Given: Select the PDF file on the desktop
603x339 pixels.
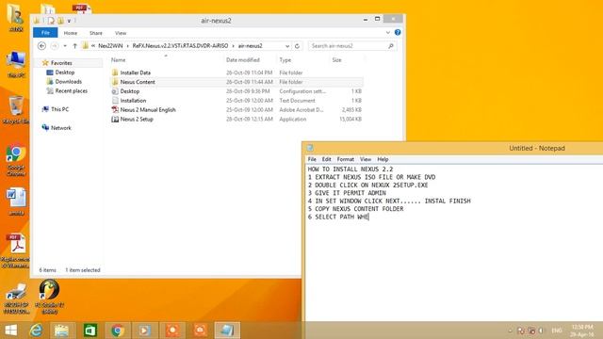Looking at the screenshot, I should [x=16, y=250].
